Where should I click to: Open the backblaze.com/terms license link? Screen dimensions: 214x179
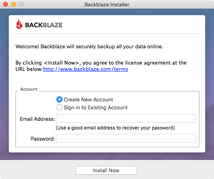[x=86, y=69]
